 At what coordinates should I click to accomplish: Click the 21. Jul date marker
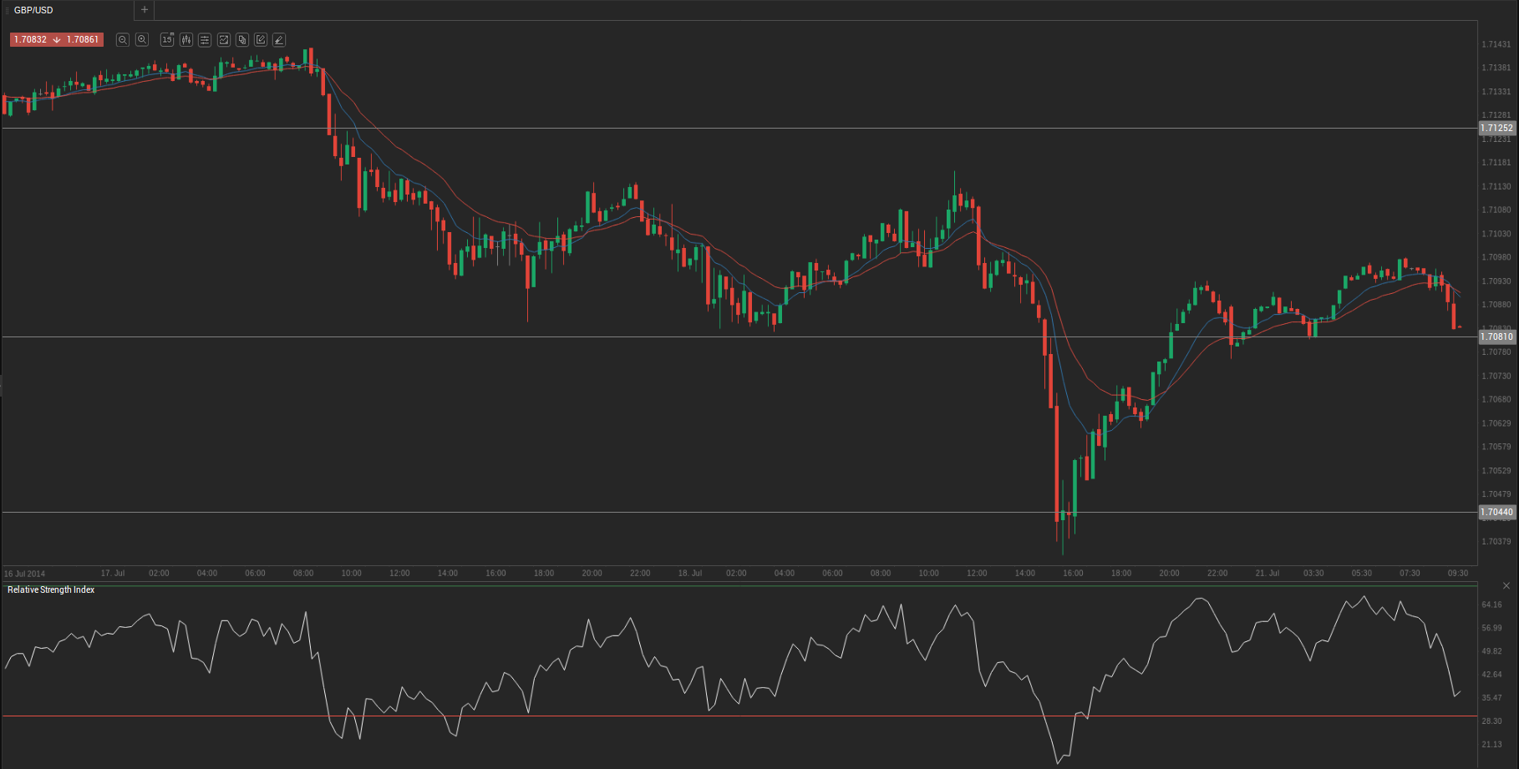pyautogui.click(x=1267, y=574)
